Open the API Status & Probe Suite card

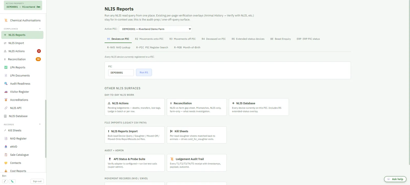(x=135, y=163)
